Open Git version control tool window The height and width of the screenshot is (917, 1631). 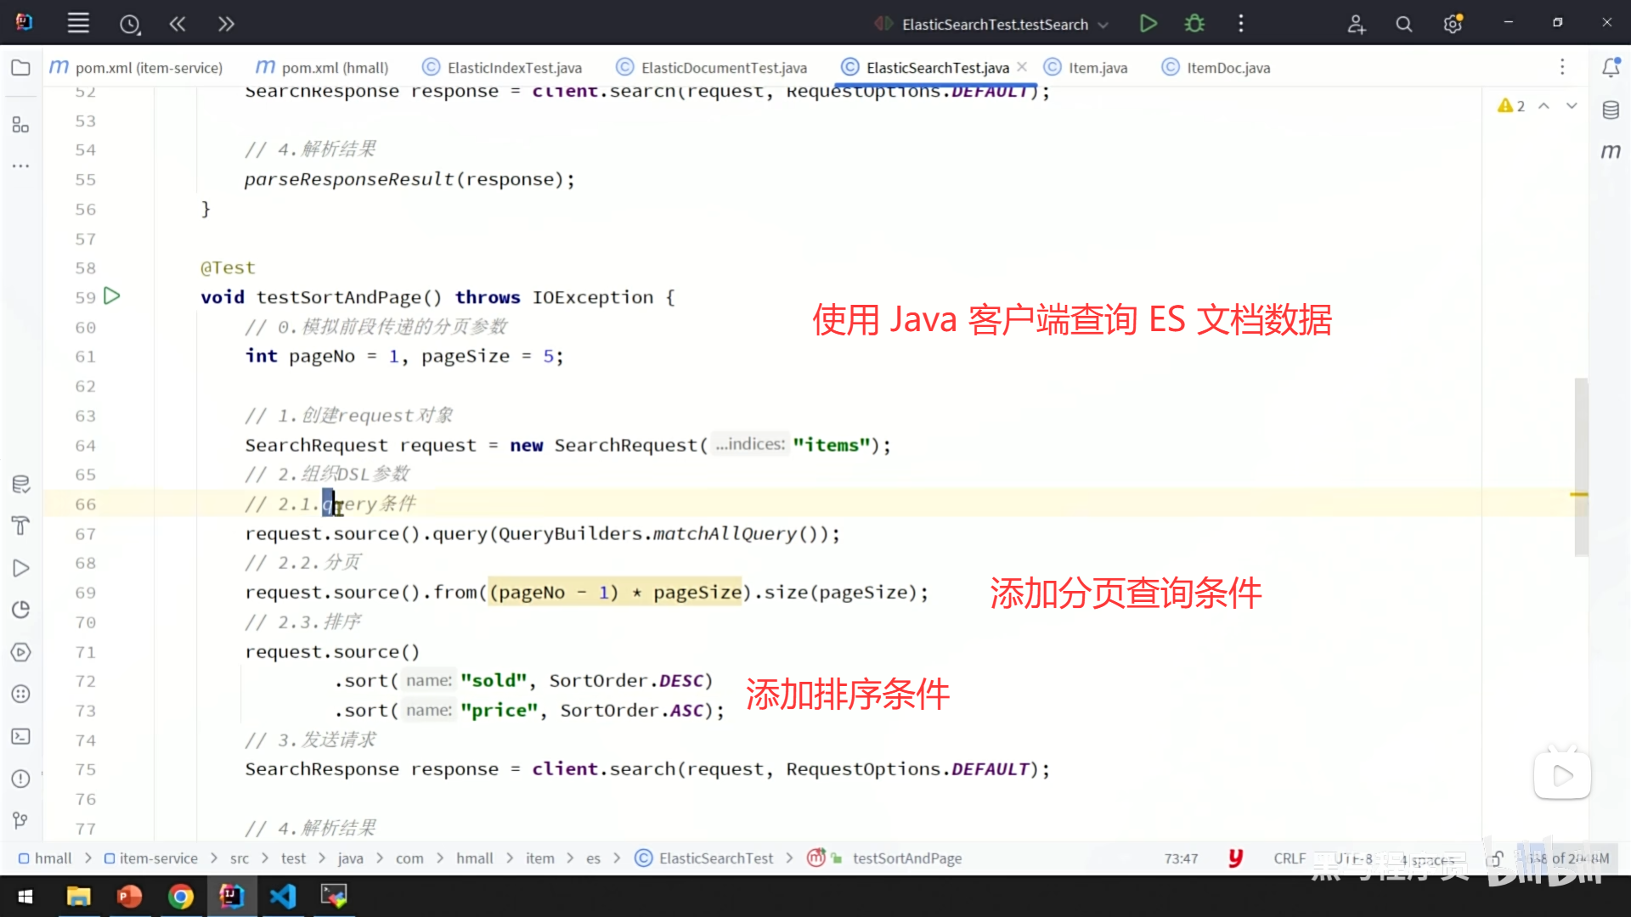pos(20,820)
